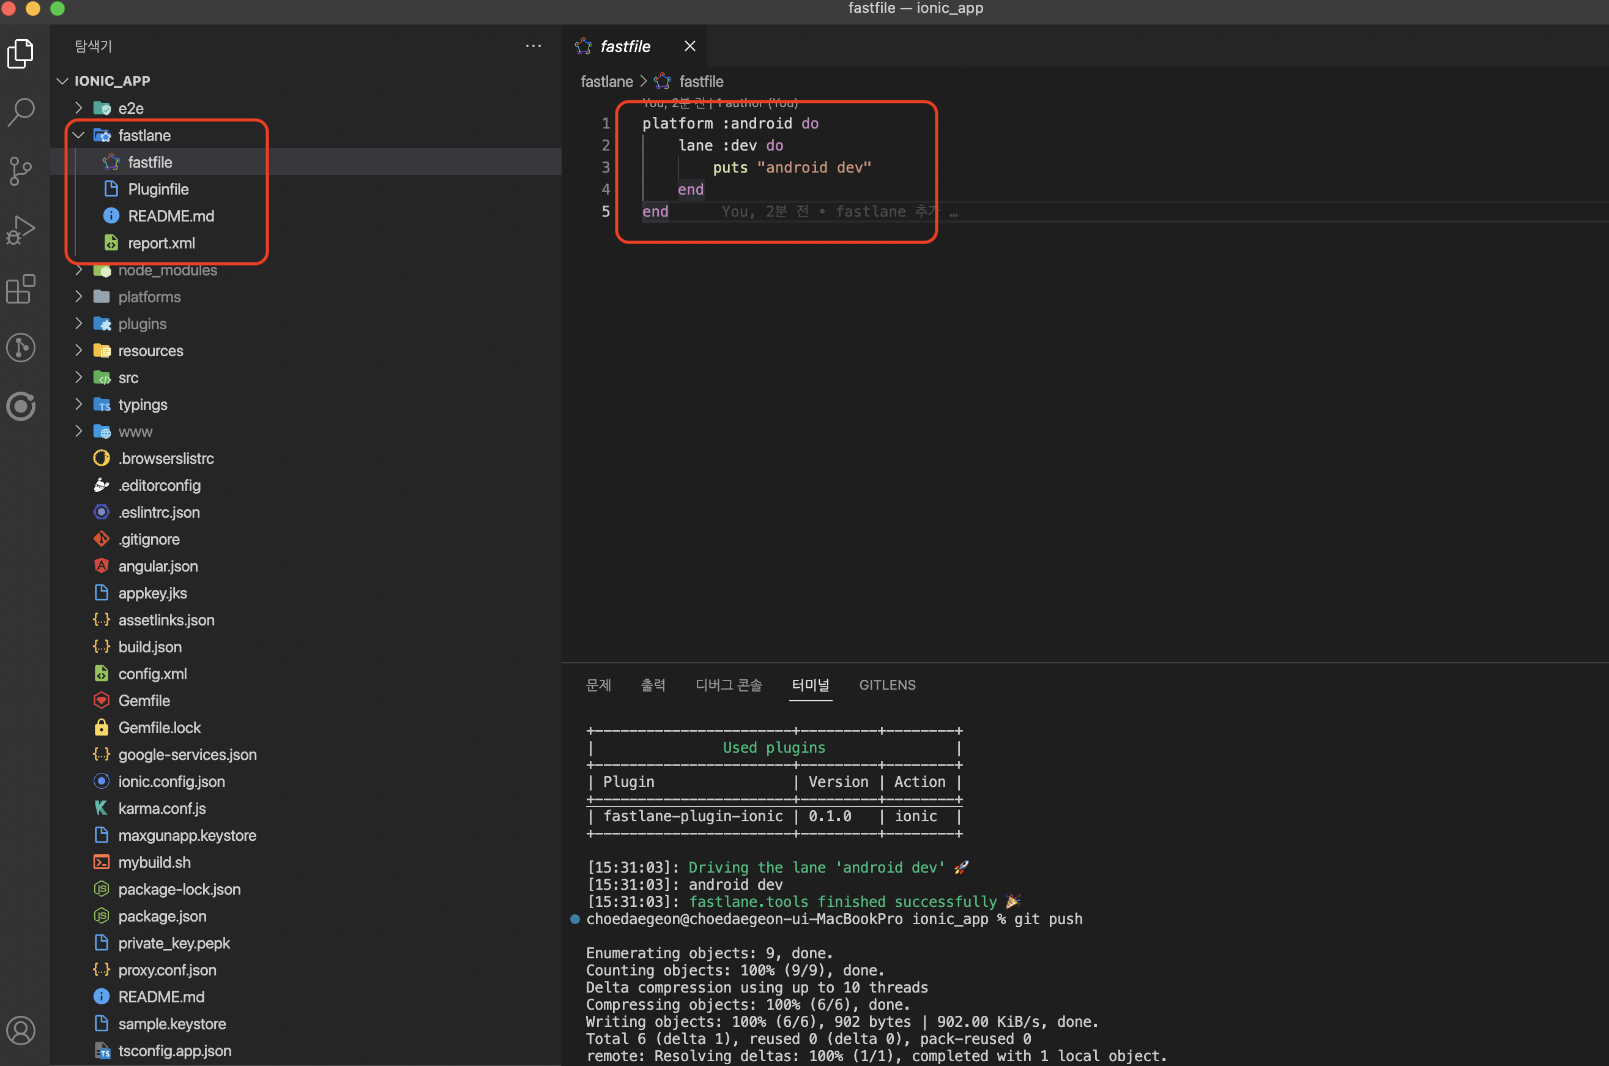Open the Source Control view icon
The width and height of the screenshot is (1609, 1066).
(20, 171)
